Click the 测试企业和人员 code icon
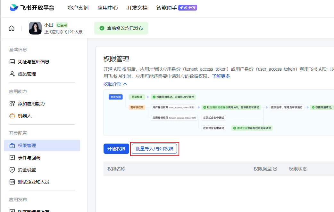 12,182
